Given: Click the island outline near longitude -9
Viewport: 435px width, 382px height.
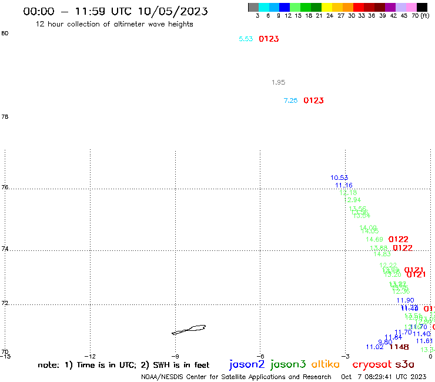Looking at the screenshot, I should (x=189, y=330).
